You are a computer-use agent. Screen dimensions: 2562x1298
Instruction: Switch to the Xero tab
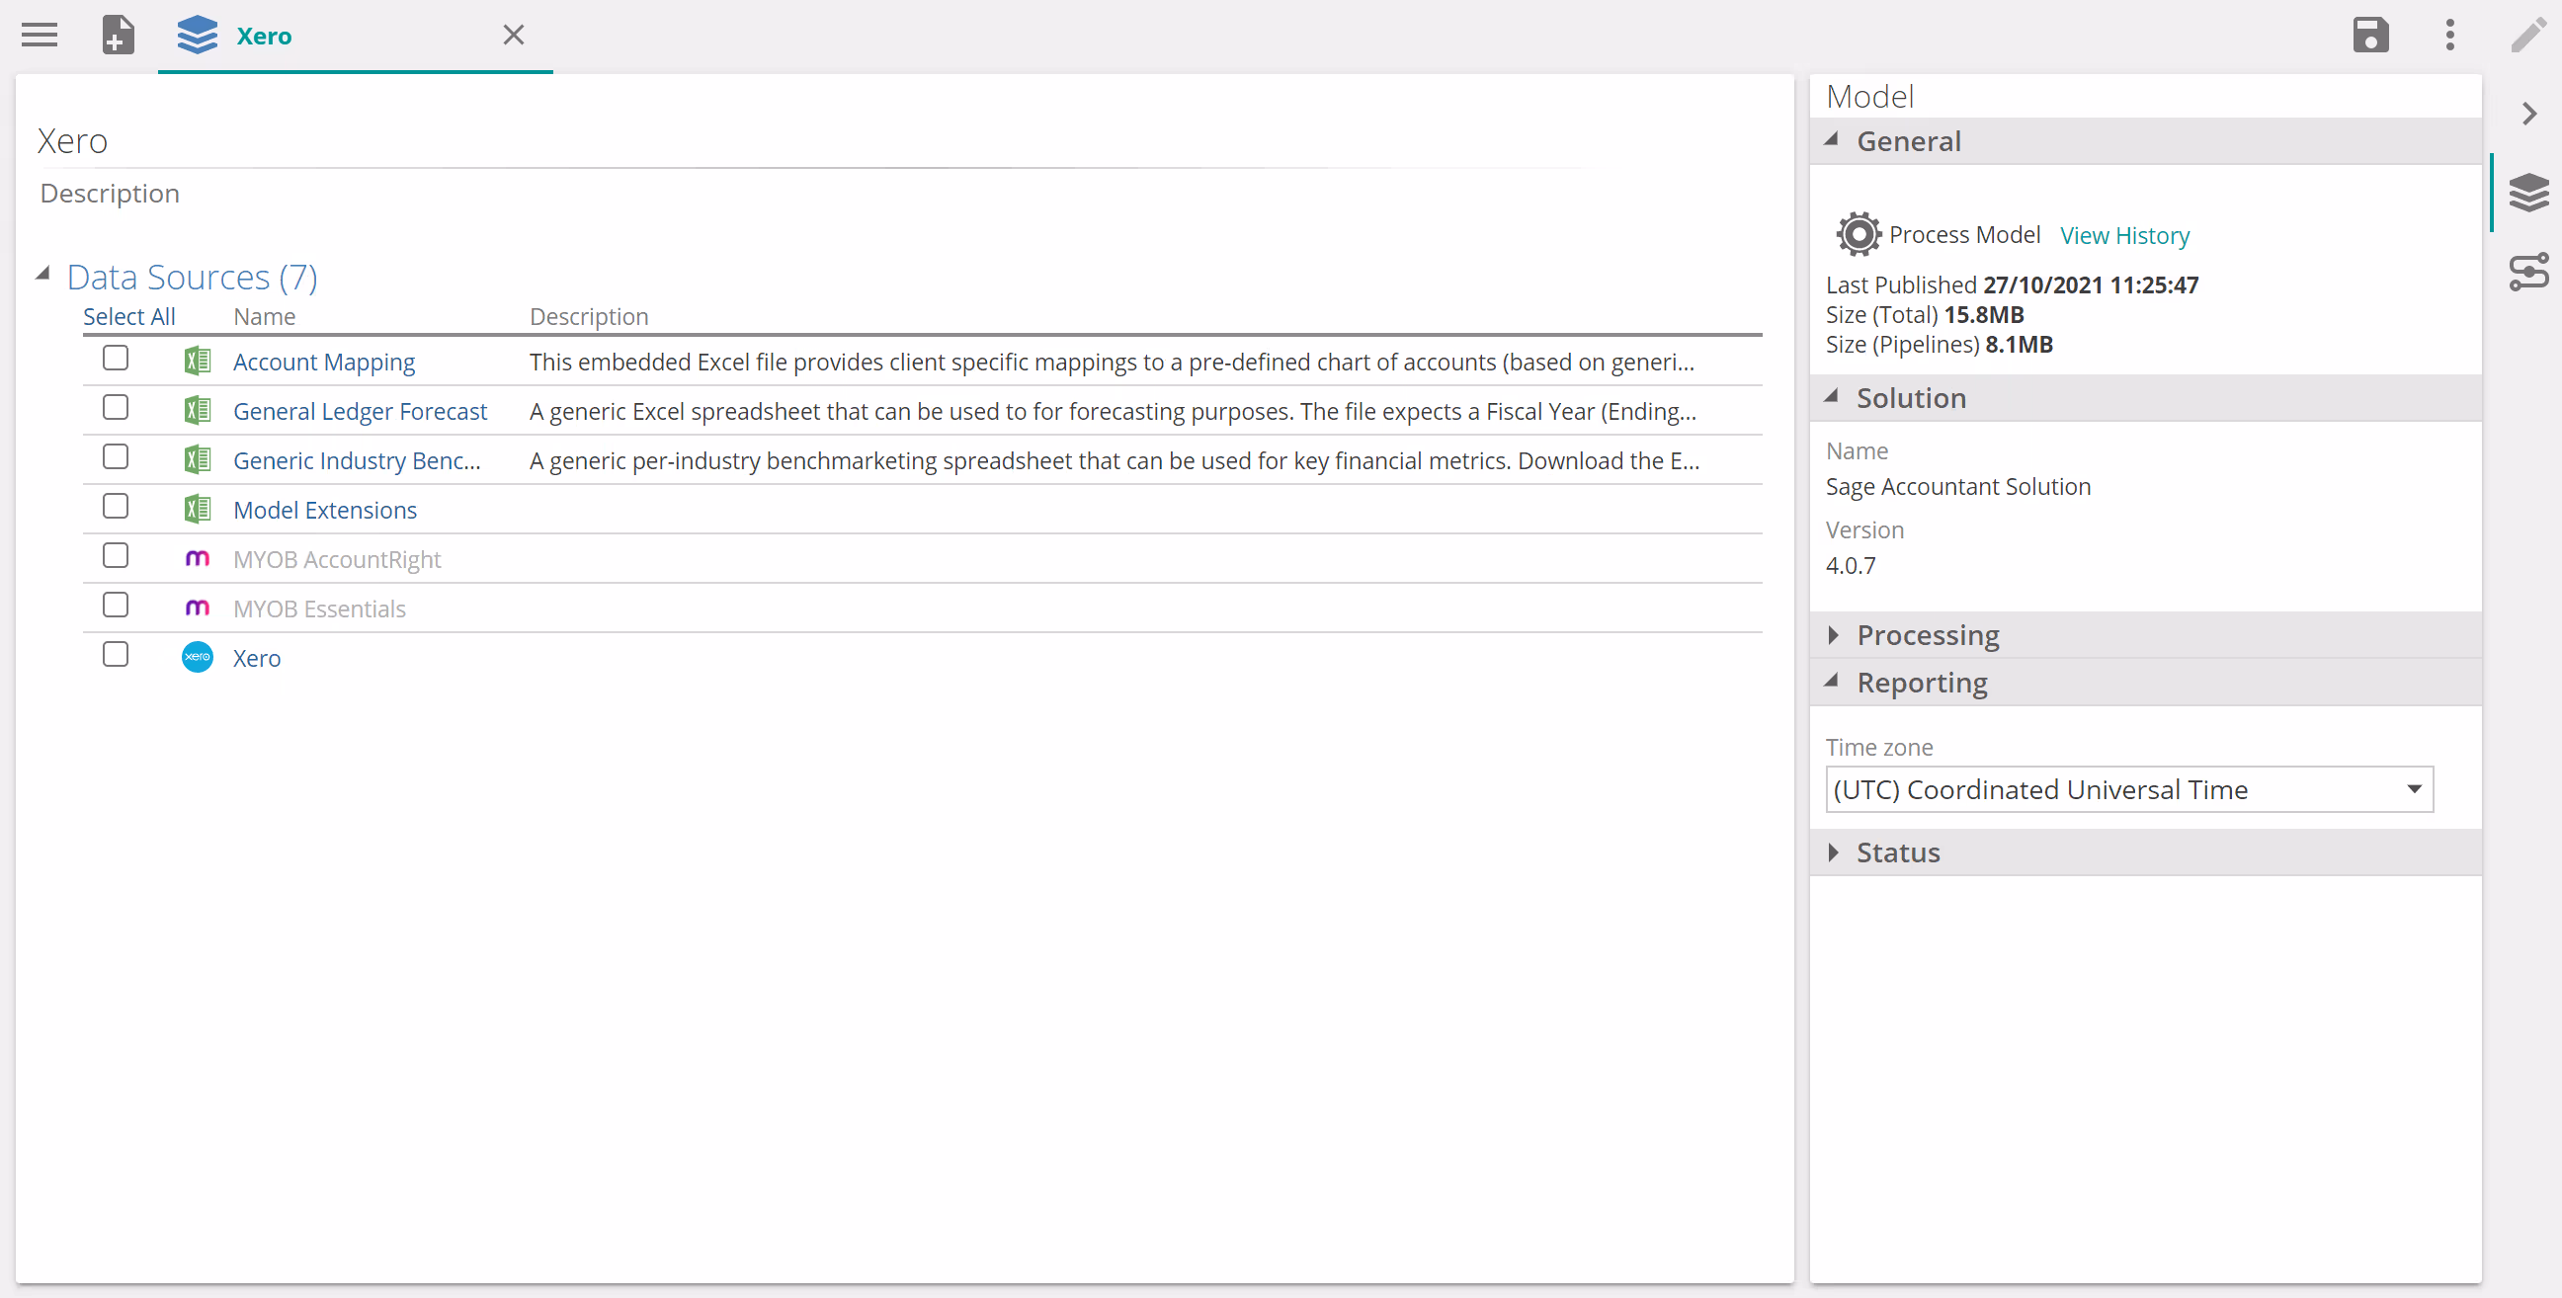[x=265, y=36]
